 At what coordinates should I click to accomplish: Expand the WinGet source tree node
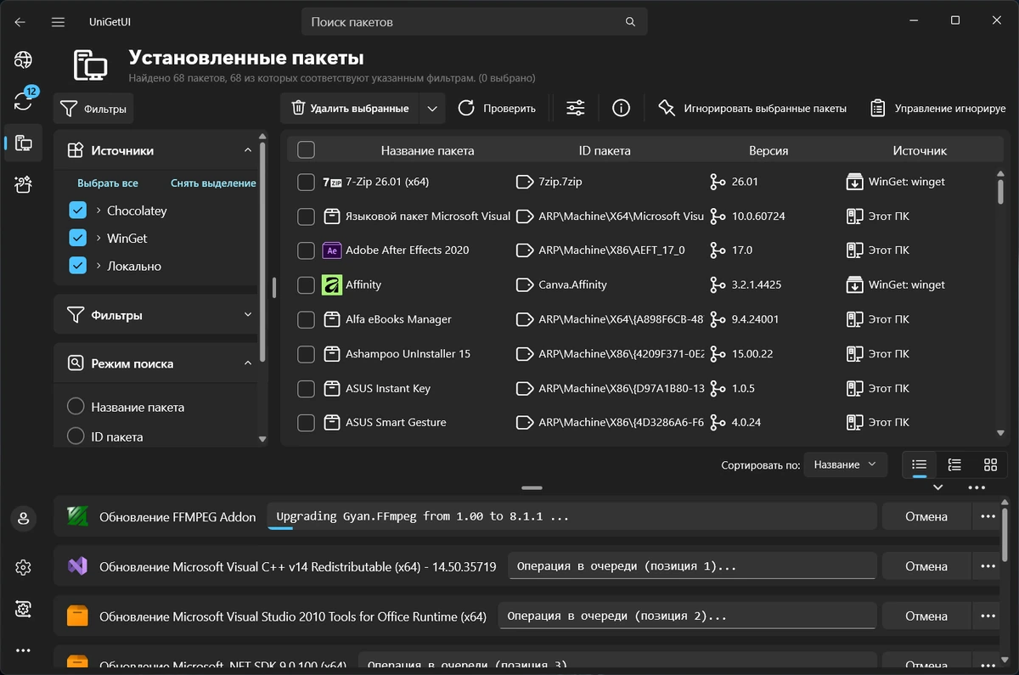point(99,239)
